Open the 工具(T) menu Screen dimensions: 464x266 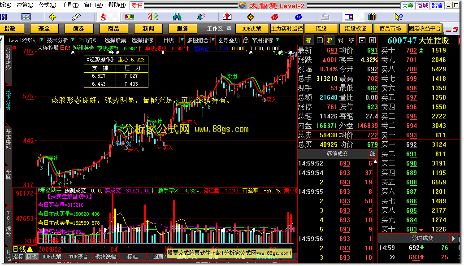(x=70, y=5)
